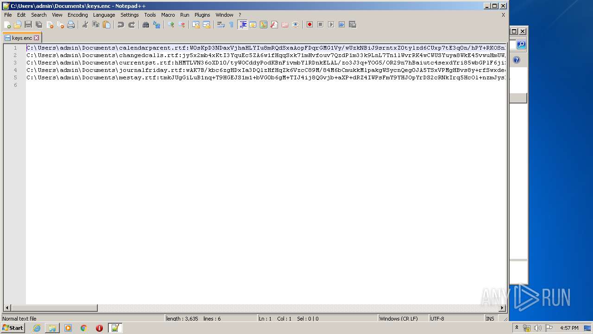
Task: Click the horizontal scrollbar right arrow
Action: [x=502, y=308]
